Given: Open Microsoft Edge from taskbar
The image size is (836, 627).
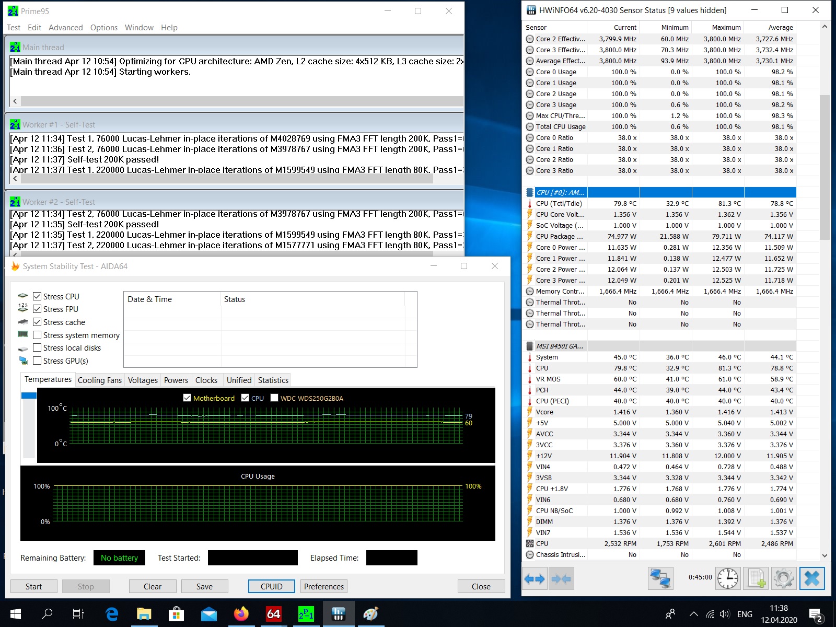Looking at the screenshot, I should point(111,614).
